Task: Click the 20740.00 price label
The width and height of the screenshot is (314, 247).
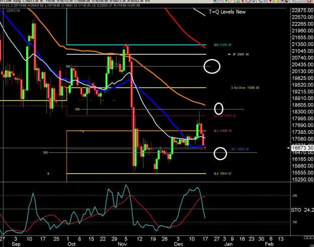Action: pyautogui.click(x=303, y=58)
